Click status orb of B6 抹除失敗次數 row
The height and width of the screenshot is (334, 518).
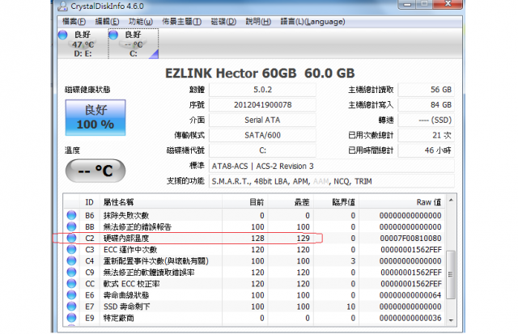point(71,215)
